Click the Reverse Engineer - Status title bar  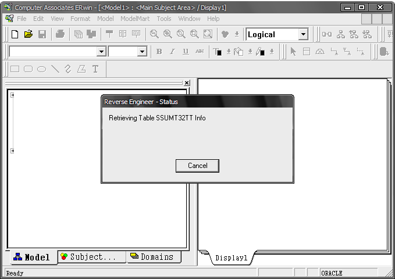(x=197, y=102)
